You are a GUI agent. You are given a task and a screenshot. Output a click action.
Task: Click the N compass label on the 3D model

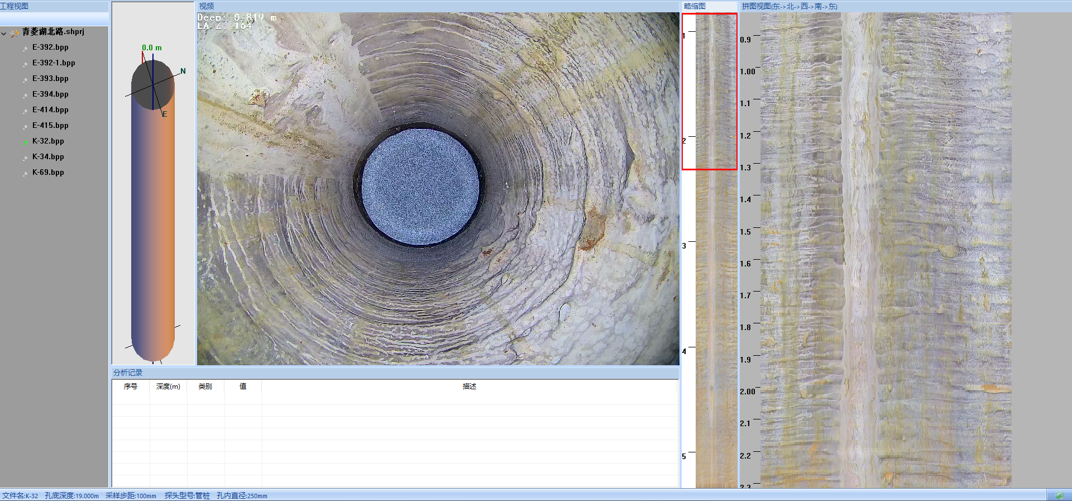click(183, 71)
